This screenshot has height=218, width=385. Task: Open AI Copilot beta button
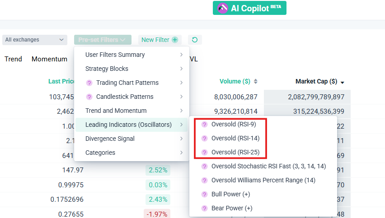[249, 8]
